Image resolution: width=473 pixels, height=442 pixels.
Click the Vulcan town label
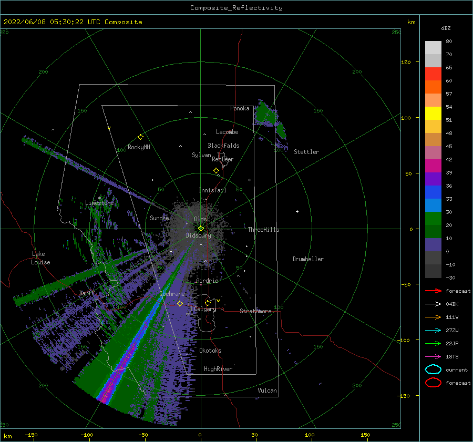coord(267,390)
